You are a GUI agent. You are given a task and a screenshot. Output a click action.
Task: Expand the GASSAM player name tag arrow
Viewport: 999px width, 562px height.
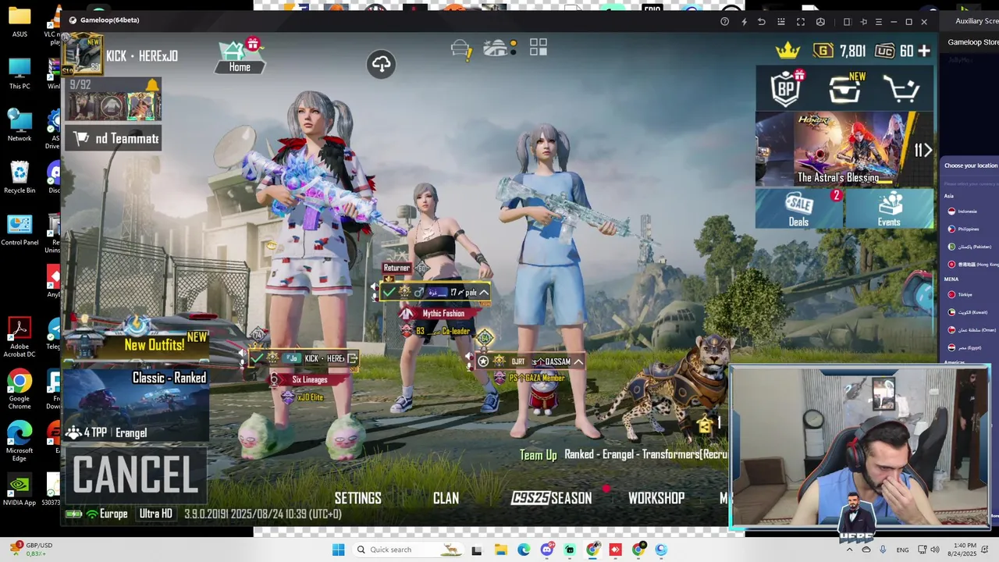point(578,361)
